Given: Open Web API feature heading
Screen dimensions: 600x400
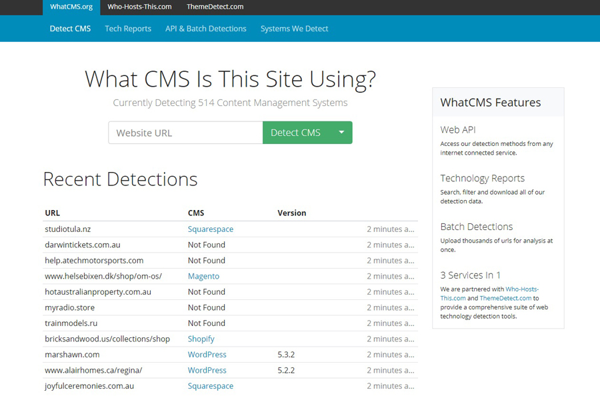Looking at the screenshot, I should (458, 129).
